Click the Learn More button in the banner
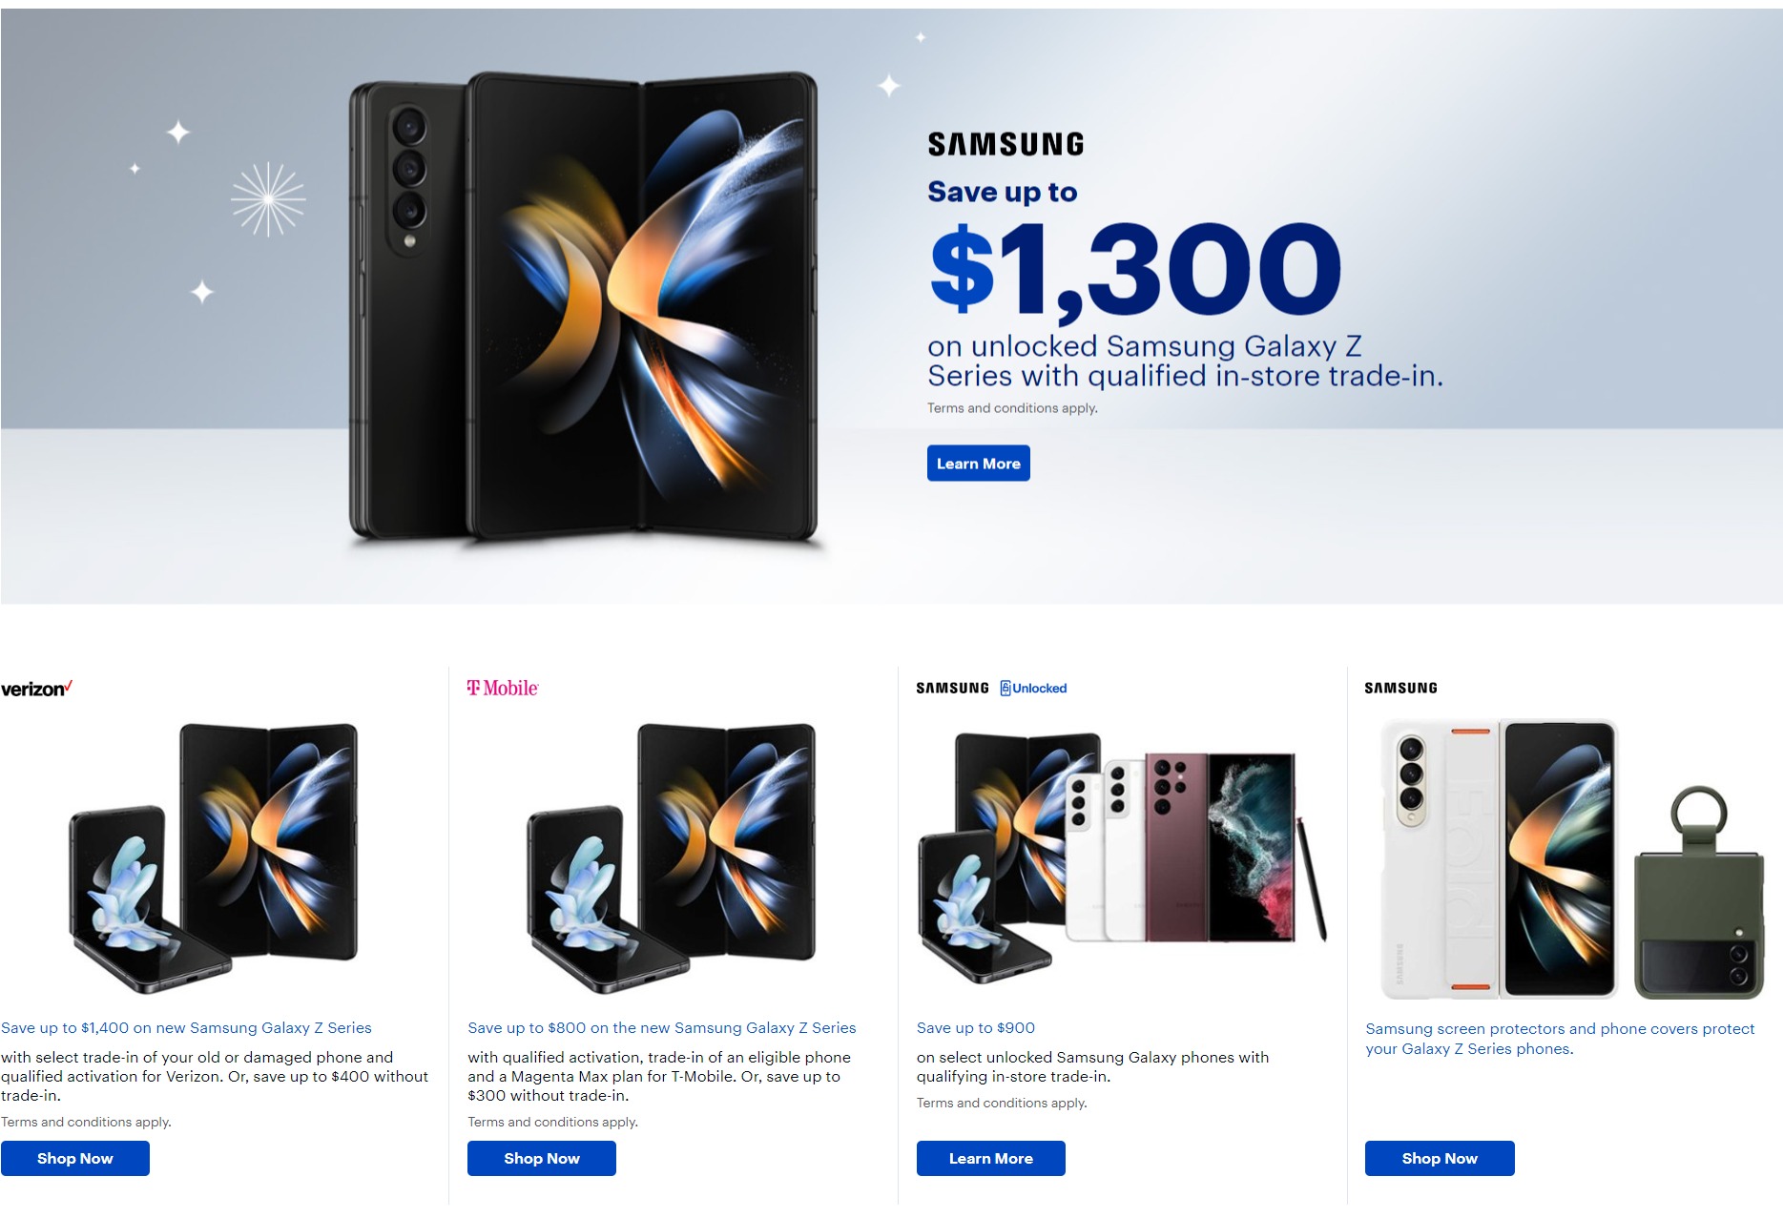Image resolution: width=1783 pixels, height=1218 pixels. [978, 464]
